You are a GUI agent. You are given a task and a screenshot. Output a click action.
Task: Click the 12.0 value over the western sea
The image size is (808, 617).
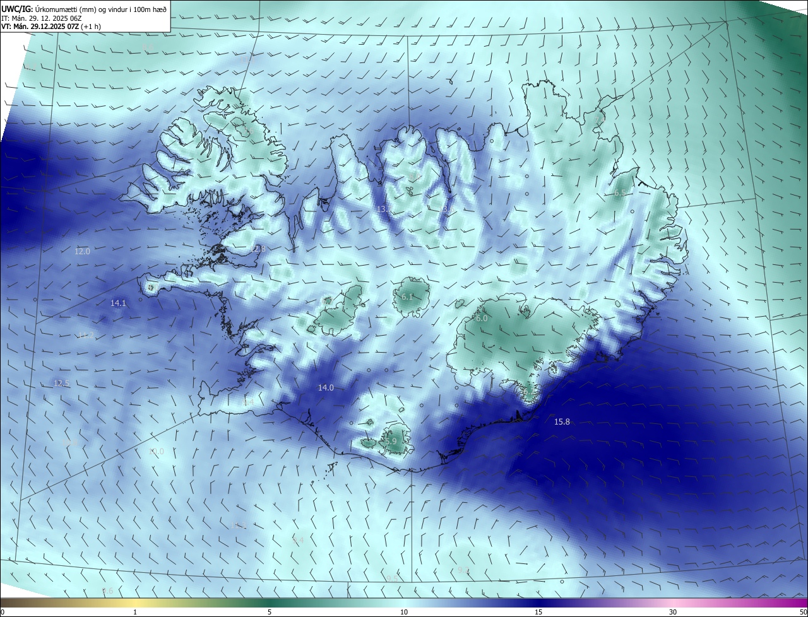pyautogui.click(x=82, y=251)
